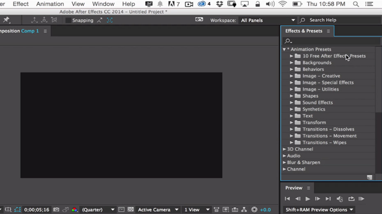
Task: Open the Shift+RAM Preview Options dropdown
Action: pos(319,209)
